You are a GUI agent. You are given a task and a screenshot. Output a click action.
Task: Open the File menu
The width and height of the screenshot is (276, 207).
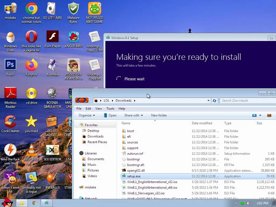[79, 109]
